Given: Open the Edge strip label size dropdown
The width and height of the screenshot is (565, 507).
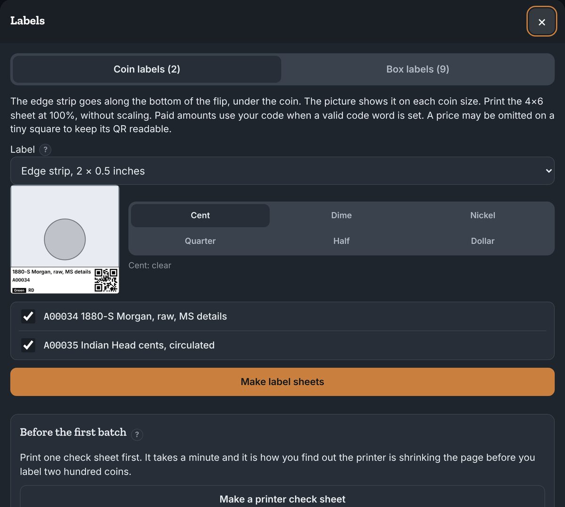Looking at the screenshot, I should [x=282, y=171].
